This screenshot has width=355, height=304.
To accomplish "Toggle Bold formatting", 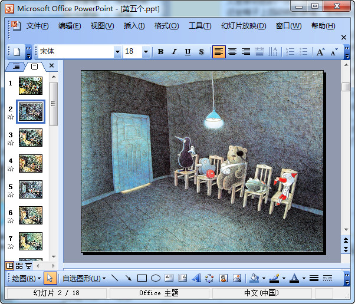I will [x=161, y=52].
